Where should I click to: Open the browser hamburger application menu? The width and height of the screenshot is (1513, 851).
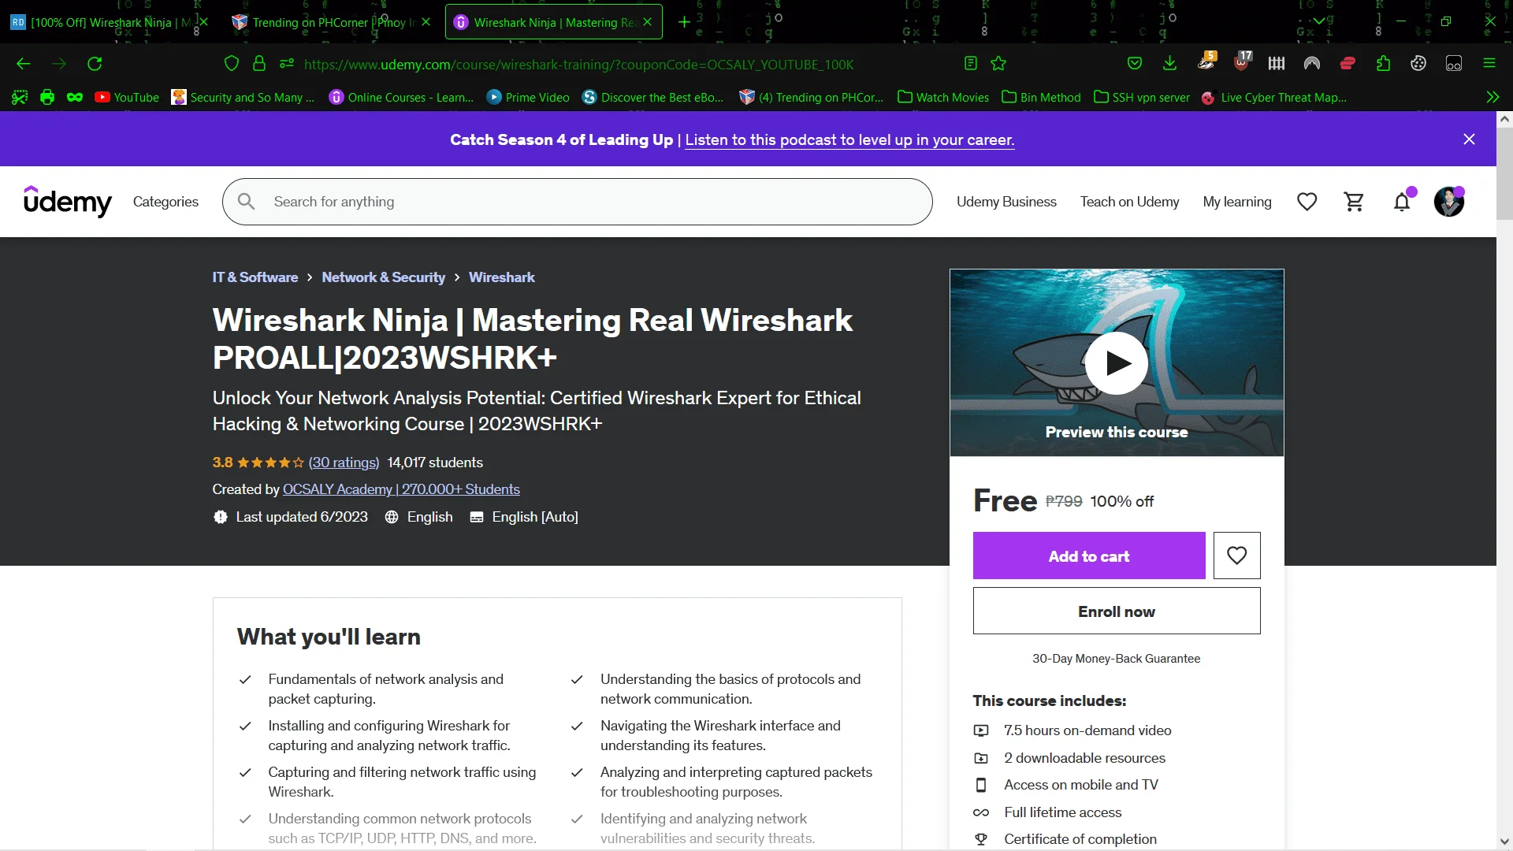[1489, 64]
